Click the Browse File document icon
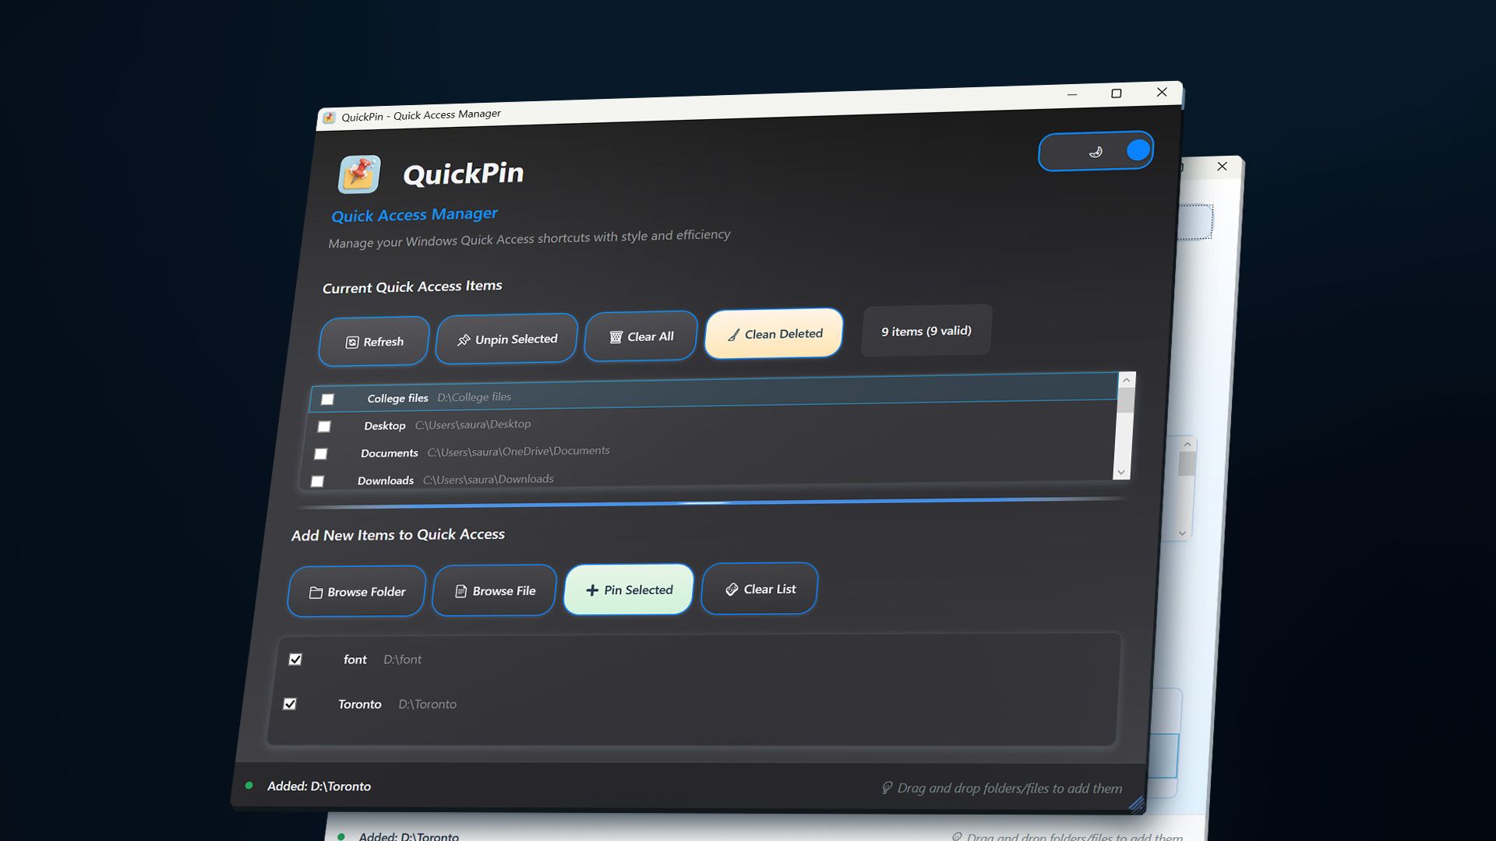Viewport: 1496px width, 841px height. pyautogui.click(x=460, y=592)
